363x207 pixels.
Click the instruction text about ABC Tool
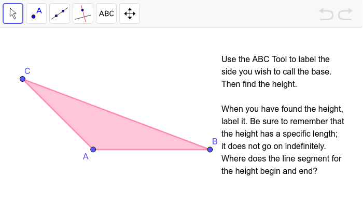pos(276,71)
